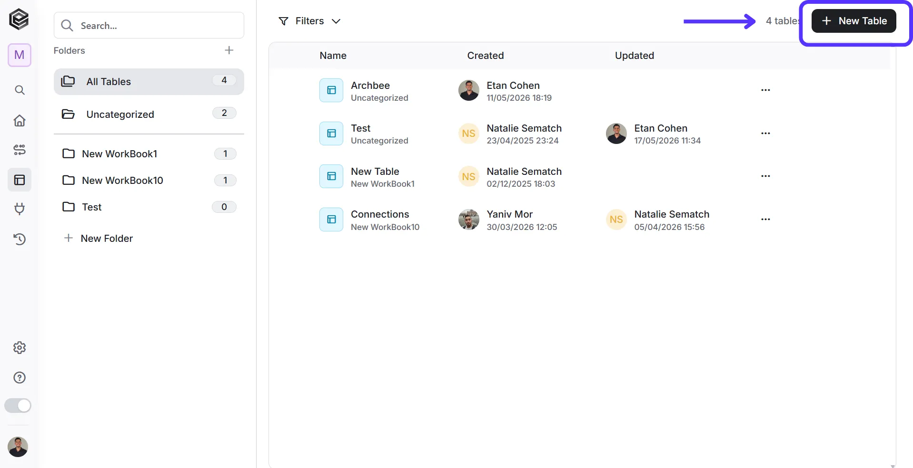913x468 pixels.
Task: Select the Uncategorized folder
Action: coord(149,114)
